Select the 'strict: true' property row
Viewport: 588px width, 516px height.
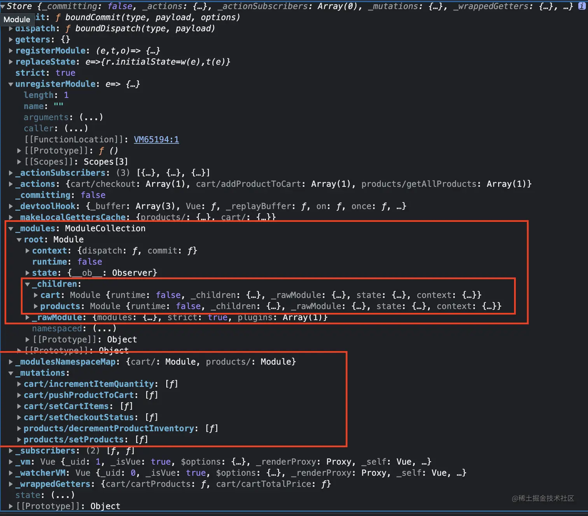pos(45,73)
